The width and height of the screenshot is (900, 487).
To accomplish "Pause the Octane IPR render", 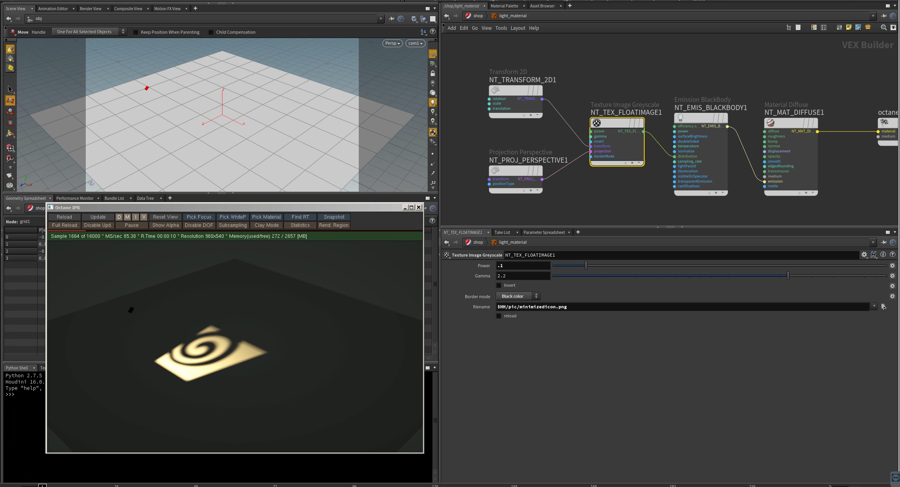I will coord(132,225).
